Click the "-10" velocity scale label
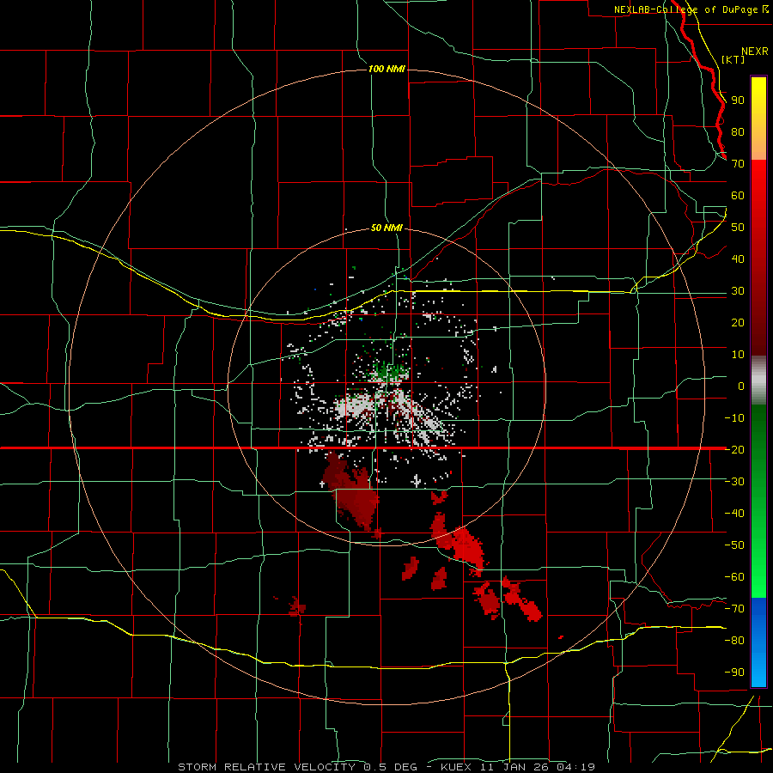Image resolution: width=773 pixels, height=773 pixels. pyautogui.click(x=734, y=418)
